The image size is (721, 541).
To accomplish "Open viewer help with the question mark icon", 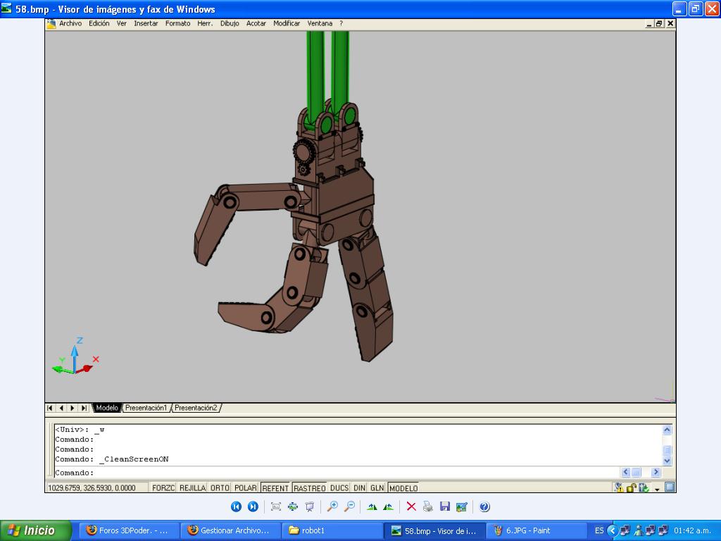I will coord(484,506).
